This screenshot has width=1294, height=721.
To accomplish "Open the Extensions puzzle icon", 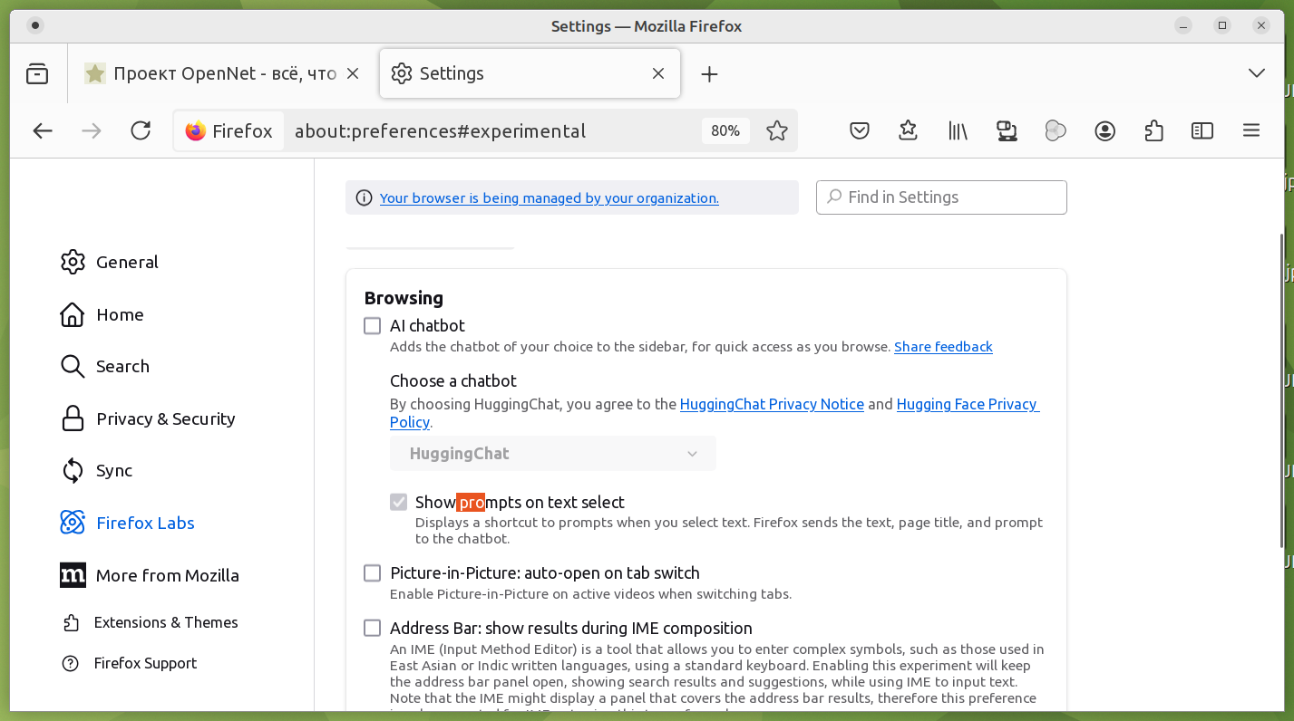I will coord(1153,131).
